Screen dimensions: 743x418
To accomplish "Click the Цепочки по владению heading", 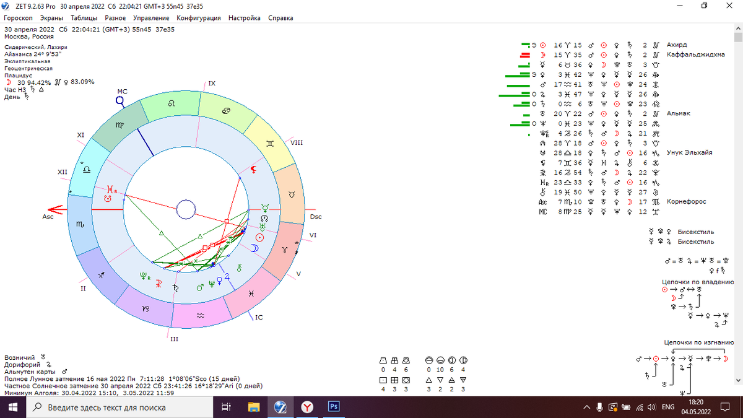I will click(698, 282).
